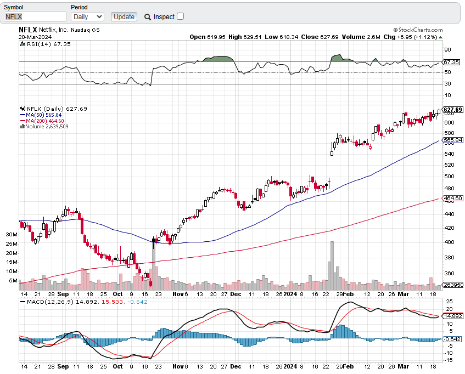Viewport: 465px width, 374px height.
Task: Click the Volume bars legend icon
Action: 23,127
